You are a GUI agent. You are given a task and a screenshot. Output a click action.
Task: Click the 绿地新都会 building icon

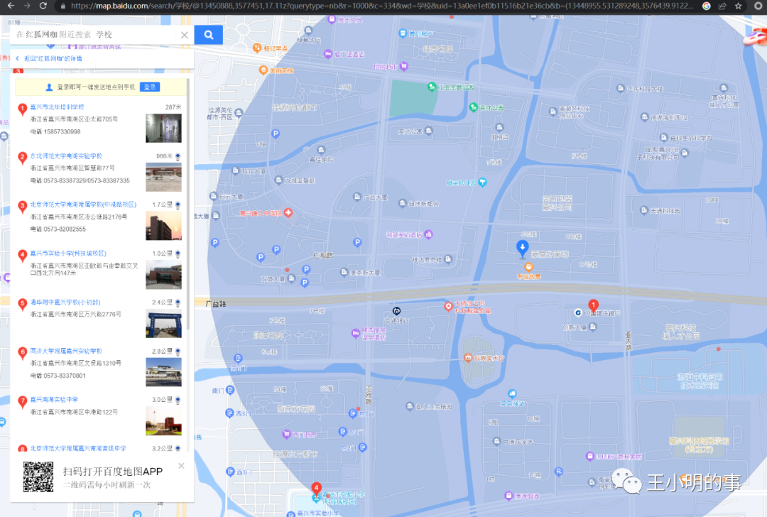pyautogui.click(x=402, y=203)
